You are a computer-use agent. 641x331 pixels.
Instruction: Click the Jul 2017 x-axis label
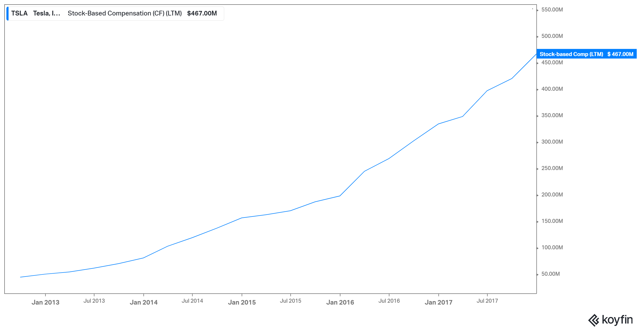(487, 301)
